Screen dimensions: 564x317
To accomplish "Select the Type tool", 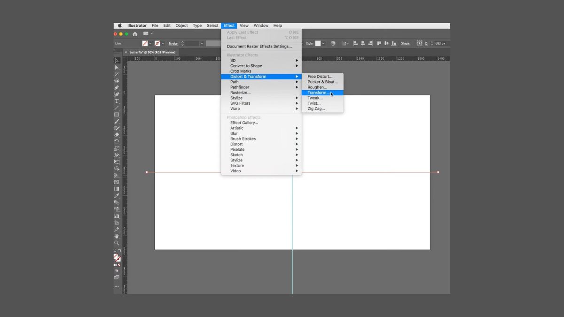I will point(117,101).
